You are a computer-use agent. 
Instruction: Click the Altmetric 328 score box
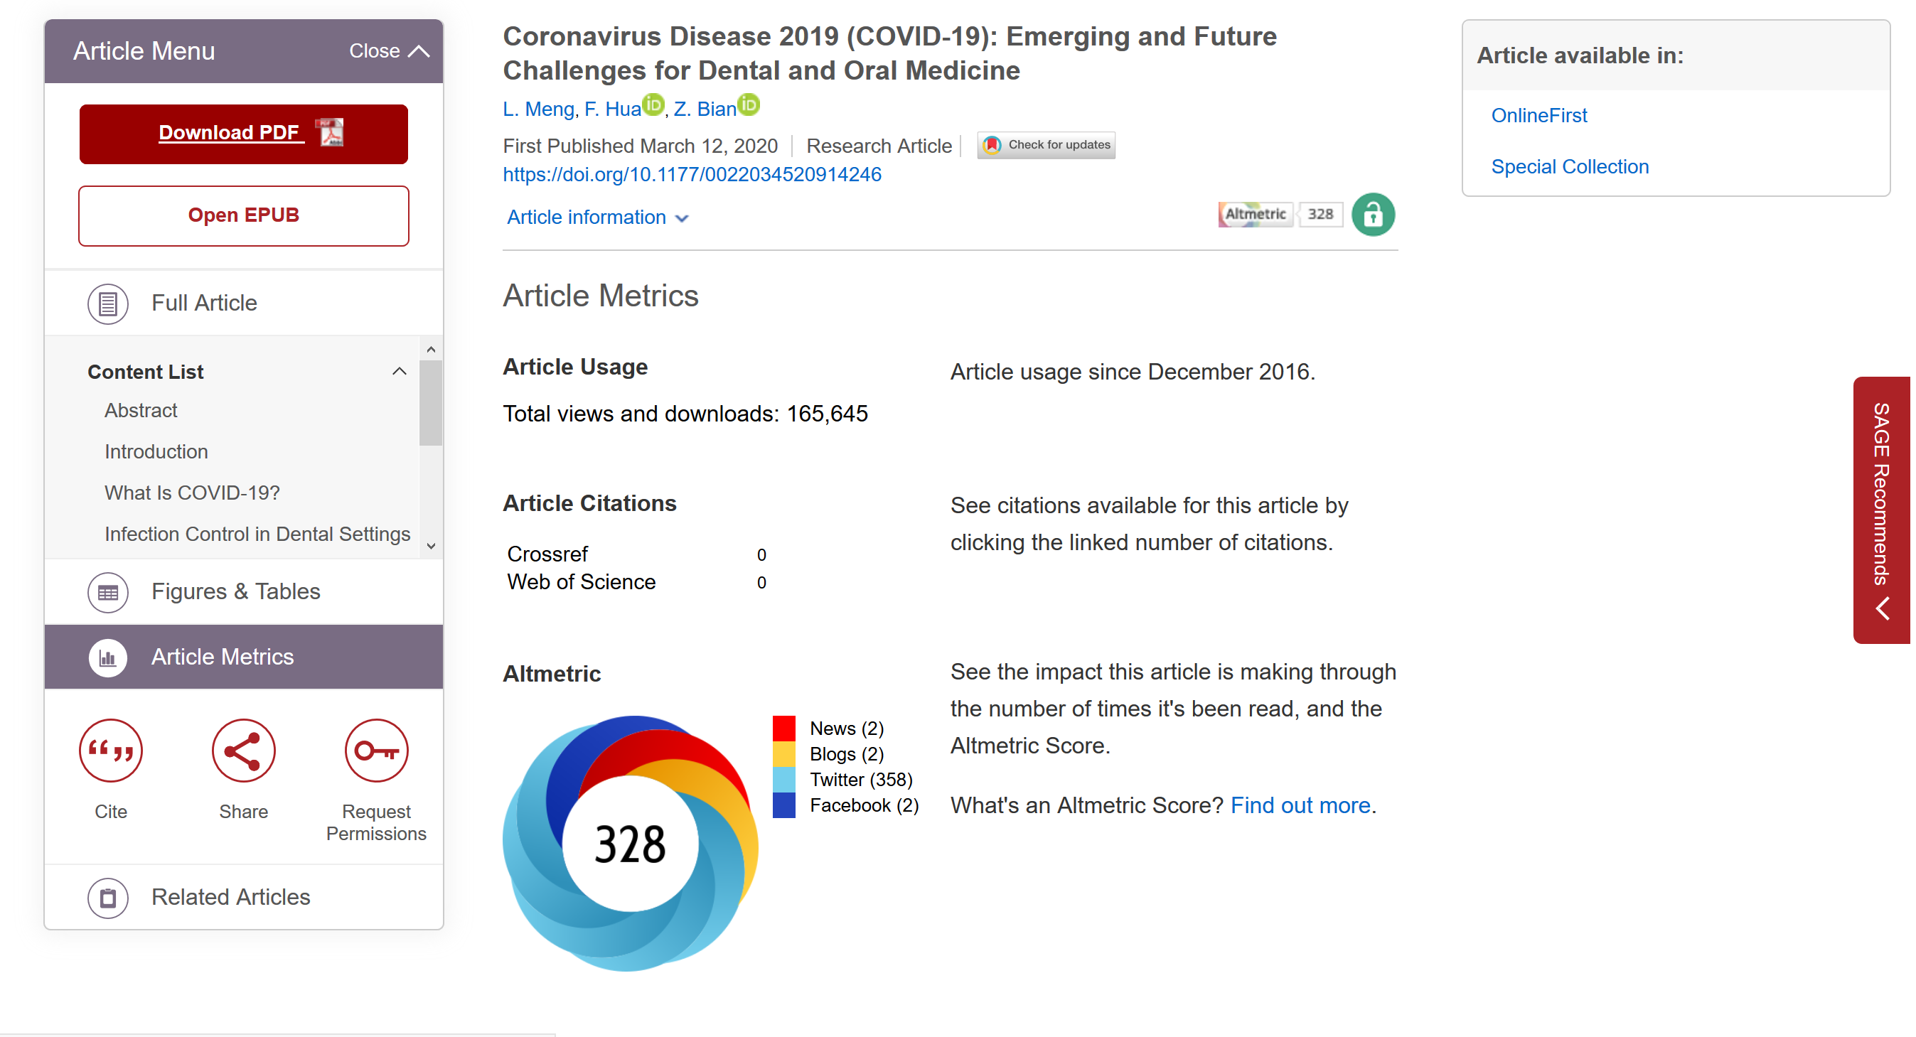point(1320,214)
